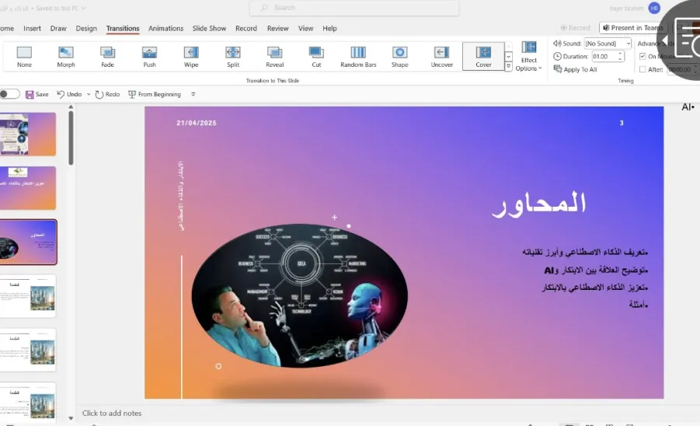Expand the transitions gallery more button
The height and width of the screenshot is (426, 700).
[x=508, y=66]
